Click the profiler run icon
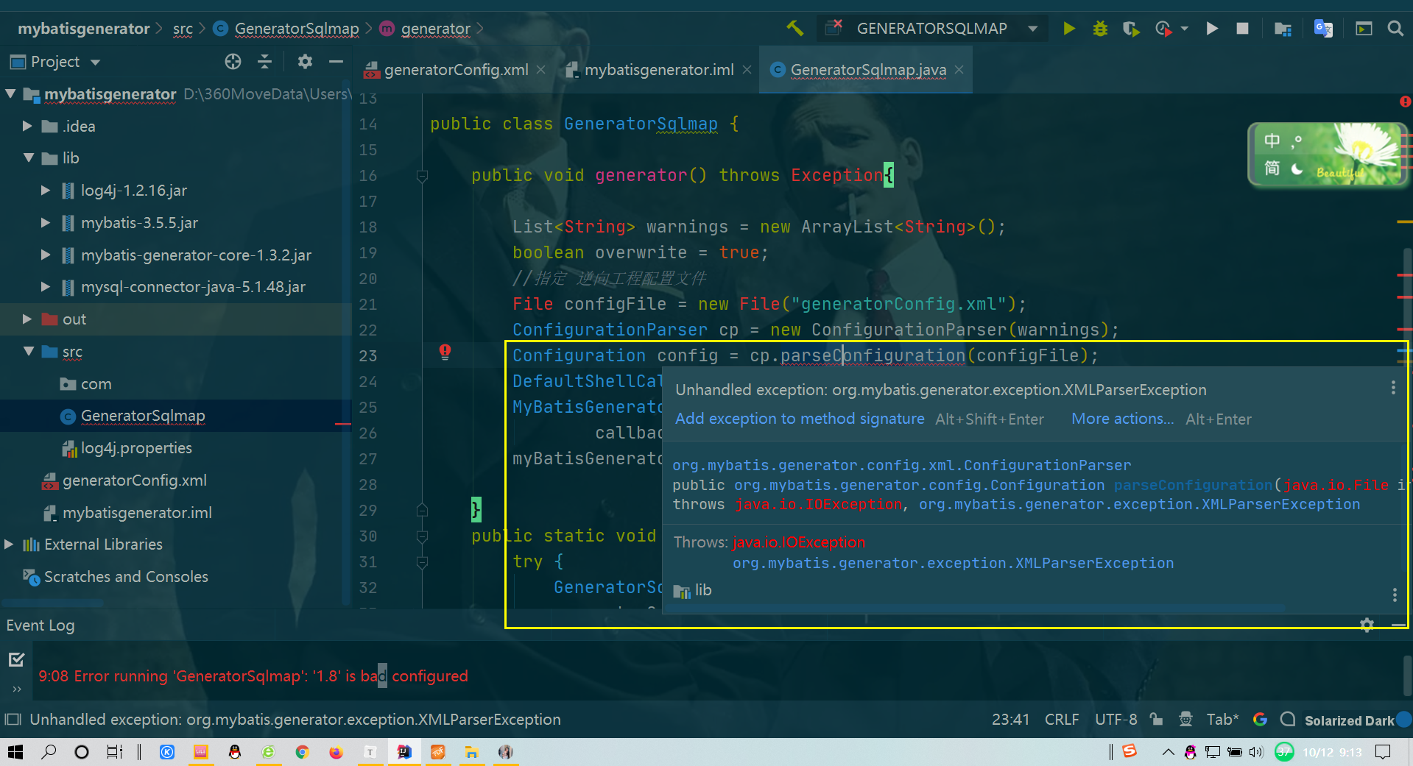Image resolution: width=1413 pixels, height=766 pixels. coord(1163,29)
